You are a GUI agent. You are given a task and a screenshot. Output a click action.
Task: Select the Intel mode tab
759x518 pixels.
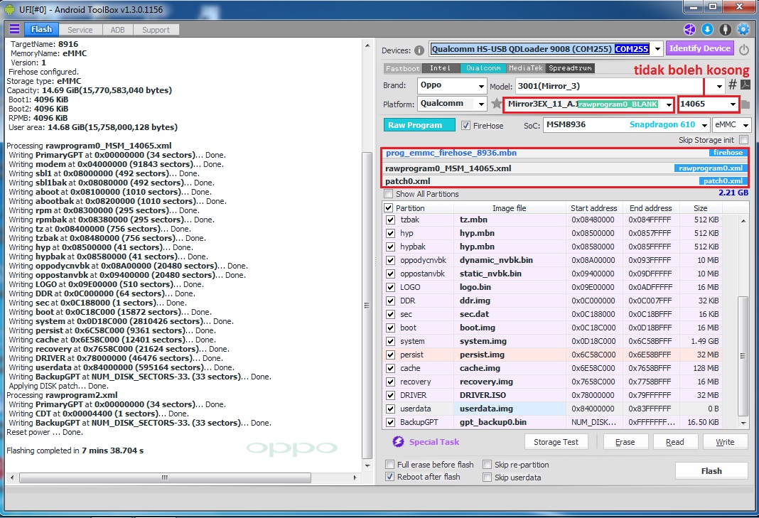(x=441, y=68)
